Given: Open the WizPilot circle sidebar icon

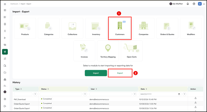Looking at the screenshot, I should pyautogui.click(x=5, y=92).
